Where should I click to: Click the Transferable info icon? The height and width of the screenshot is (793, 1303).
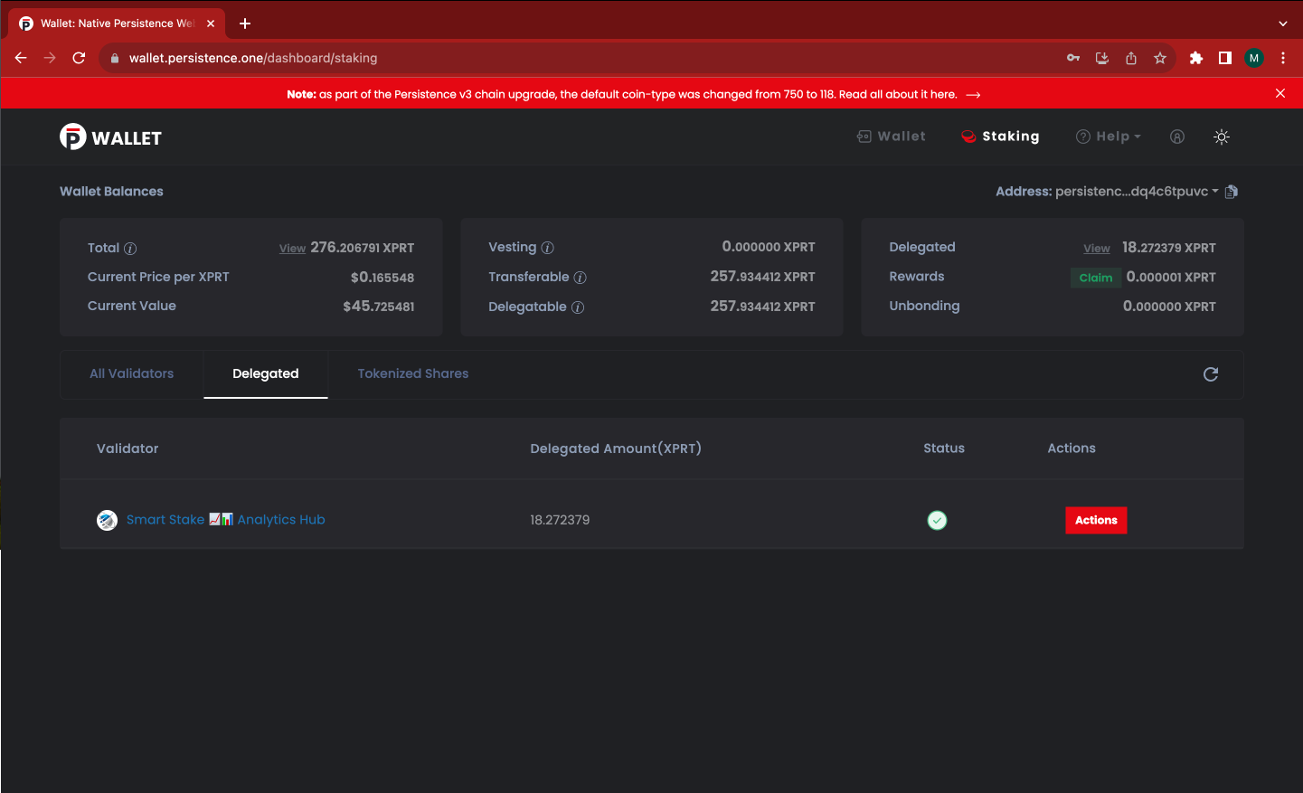(x=581, y=278)
